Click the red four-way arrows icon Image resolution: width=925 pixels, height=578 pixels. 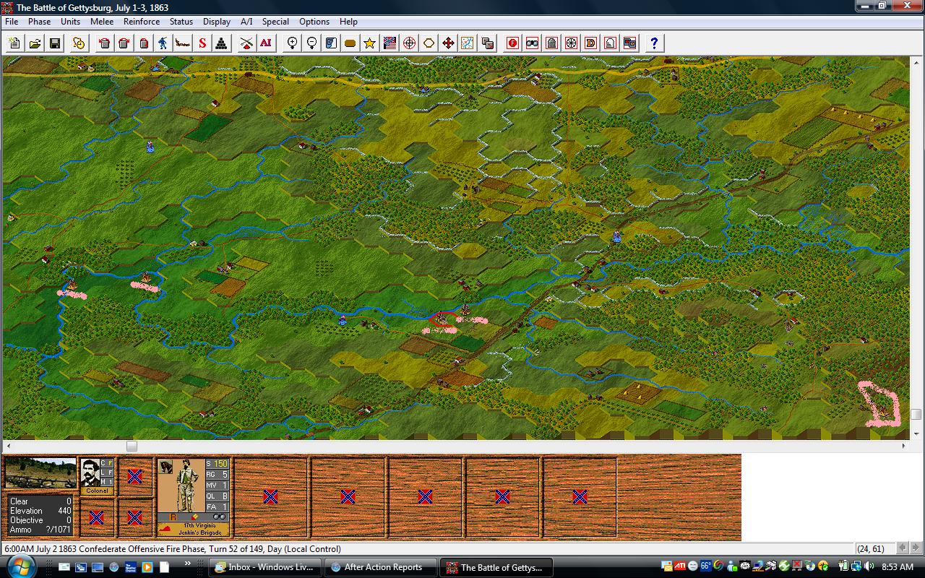[x=448, y=43]
